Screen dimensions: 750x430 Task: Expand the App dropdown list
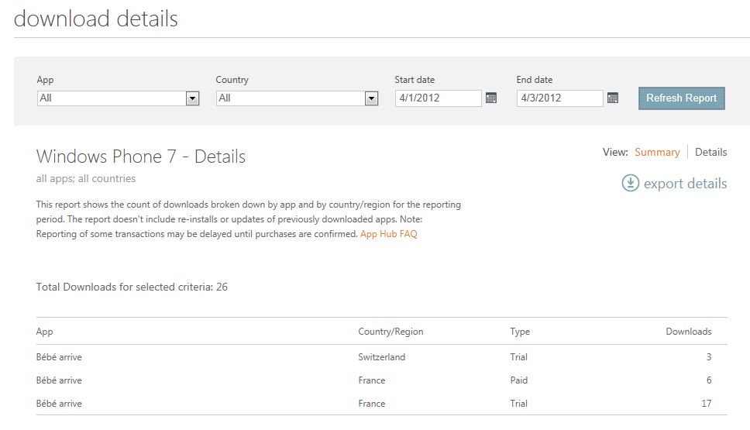click(x=192, y=98)
